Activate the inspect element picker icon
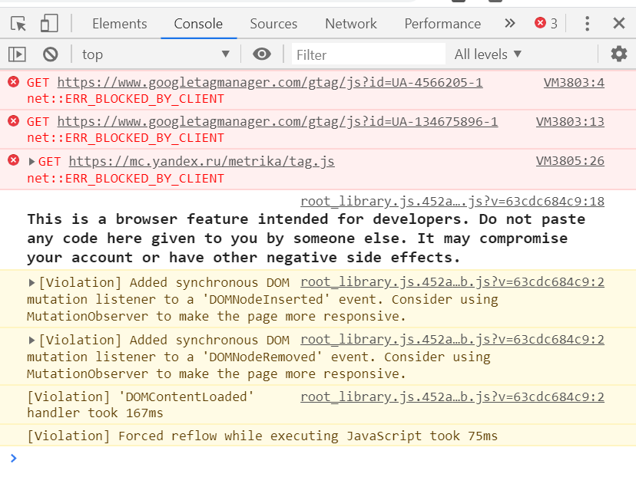The width and height of the screenshot is (636, 487). pos(18,24)
